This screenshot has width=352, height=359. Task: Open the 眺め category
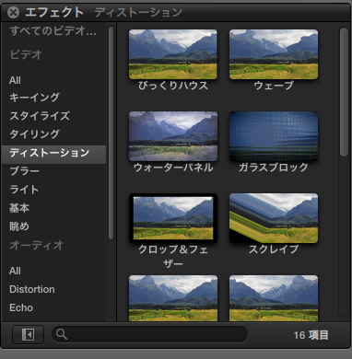[x=19, y=226]
